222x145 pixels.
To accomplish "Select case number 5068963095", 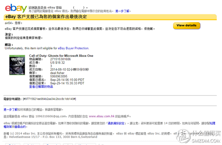I will [x=59, y=76].
